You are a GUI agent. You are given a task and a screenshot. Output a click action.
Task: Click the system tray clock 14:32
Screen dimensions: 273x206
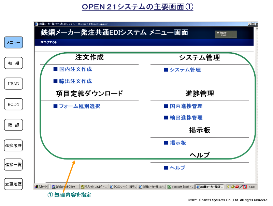coord(252,187)
